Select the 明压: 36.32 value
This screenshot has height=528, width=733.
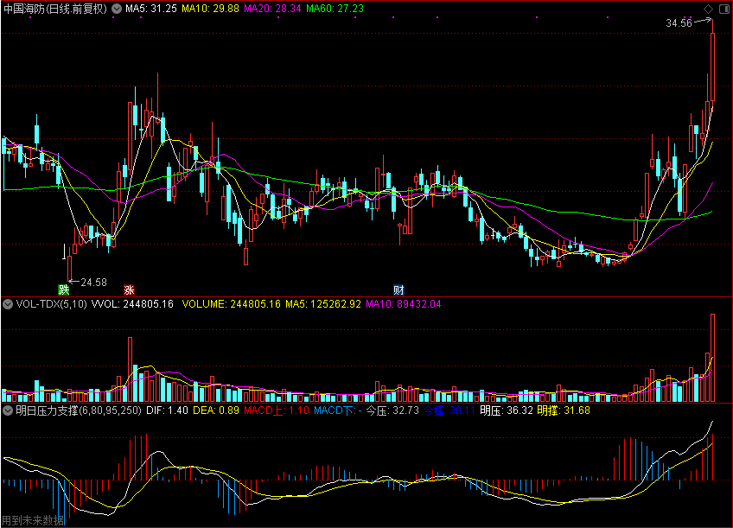click(x=507, y=410)
